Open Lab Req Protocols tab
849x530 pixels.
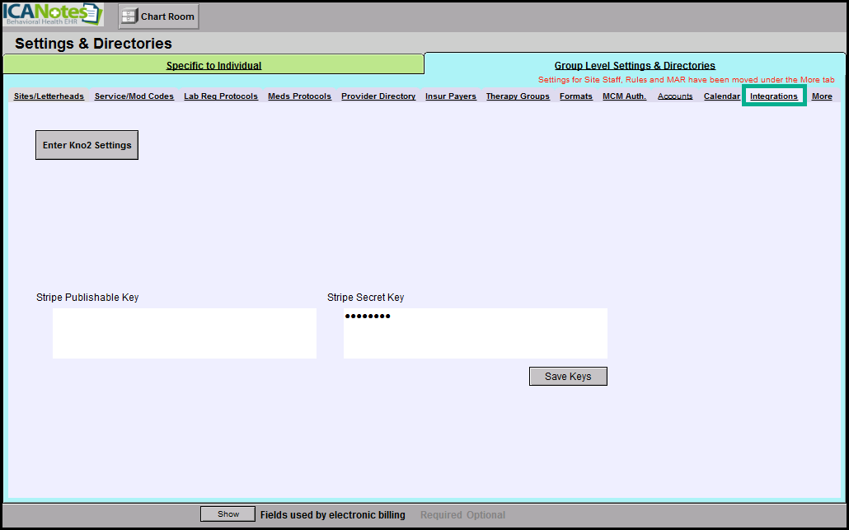[220, 96]
